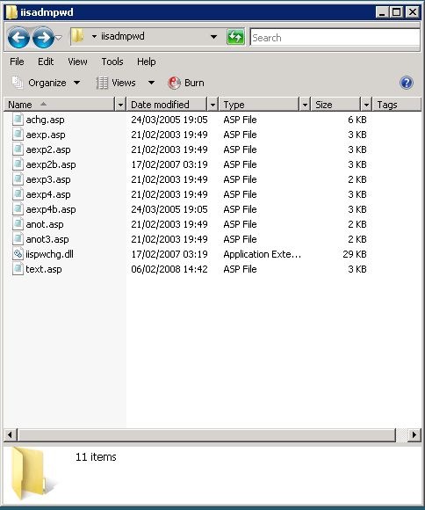Open the File menu

[17, 62]
